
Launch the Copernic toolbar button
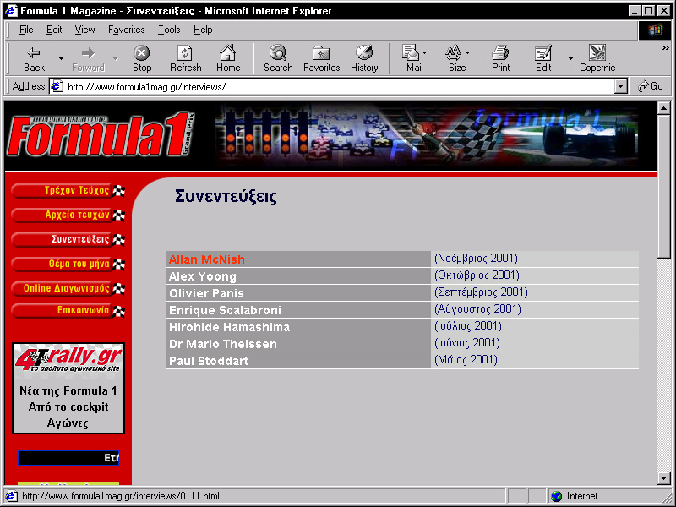pos(597,58)
